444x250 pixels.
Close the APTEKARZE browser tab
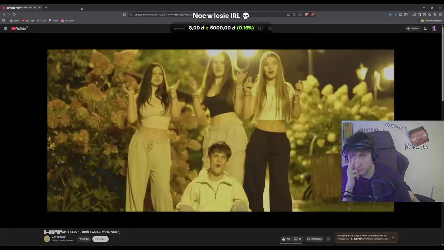[40, 8]
